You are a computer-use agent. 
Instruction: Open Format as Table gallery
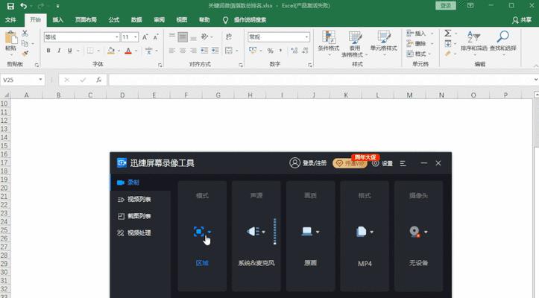354,44
